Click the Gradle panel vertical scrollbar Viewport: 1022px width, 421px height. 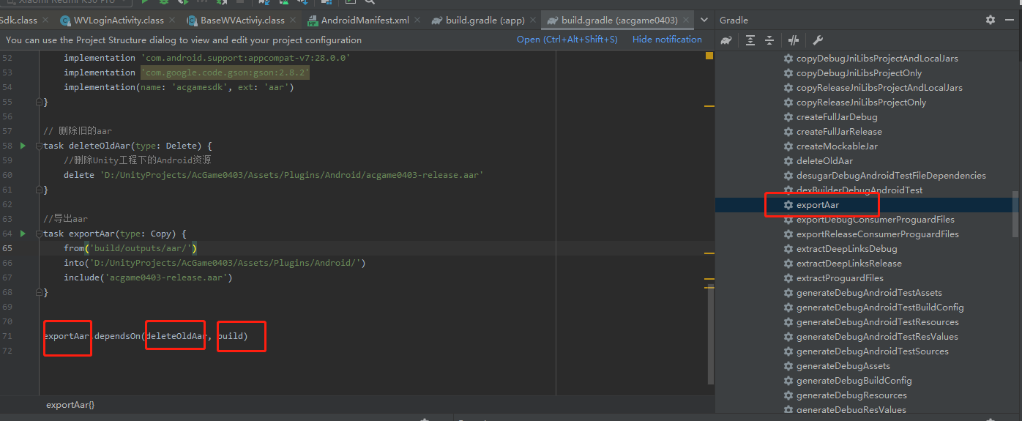pyautogui.click(x=1015, y=214)
